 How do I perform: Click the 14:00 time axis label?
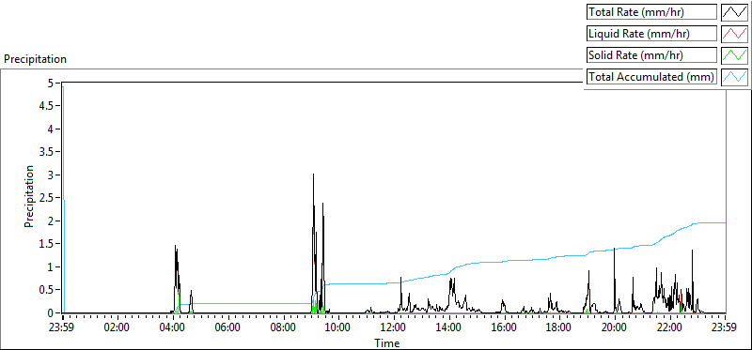point(449,328)
